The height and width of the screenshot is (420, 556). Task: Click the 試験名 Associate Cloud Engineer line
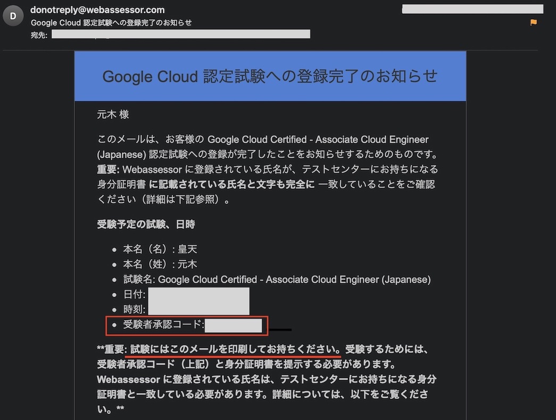(x=277, y=279)
